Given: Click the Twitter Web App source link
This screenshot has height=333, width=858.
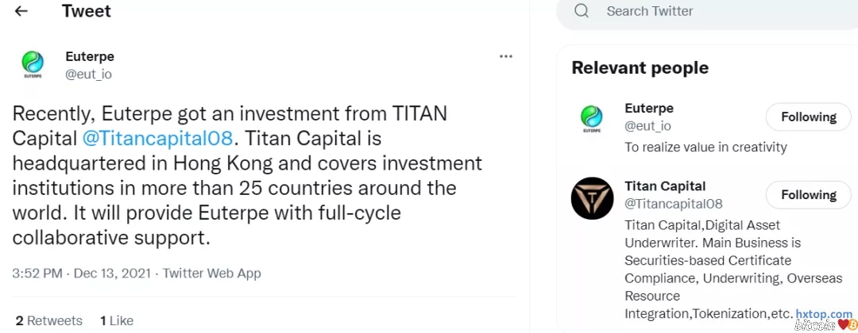Looking at the screenshot, I should click(x=212, y=274).
